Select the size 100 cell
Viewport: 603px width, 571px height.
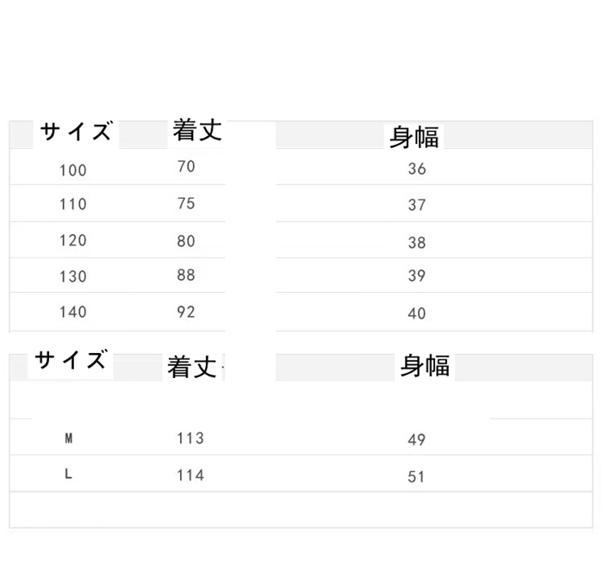coord(73,170)
